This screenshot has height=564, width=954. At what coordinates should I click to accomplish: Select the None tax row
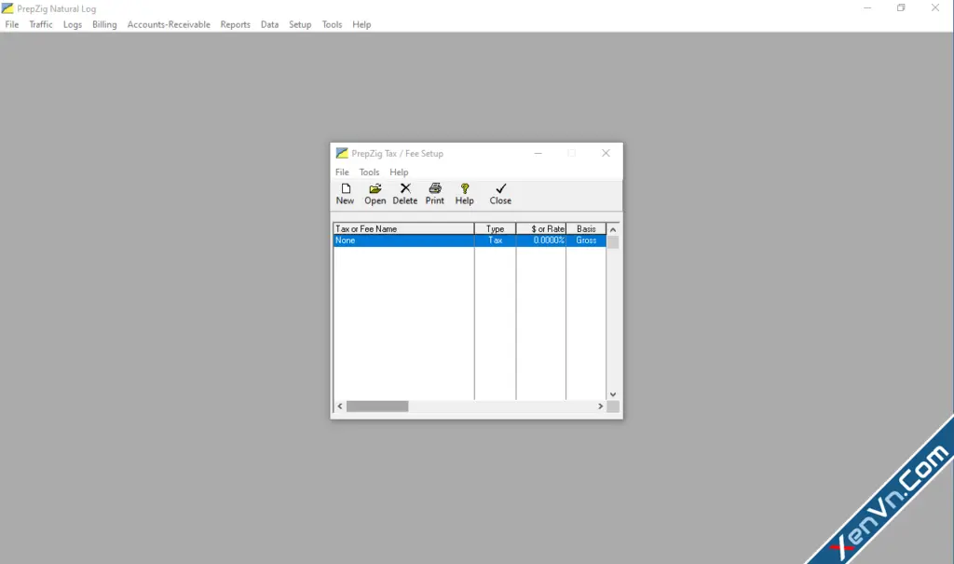470,241
